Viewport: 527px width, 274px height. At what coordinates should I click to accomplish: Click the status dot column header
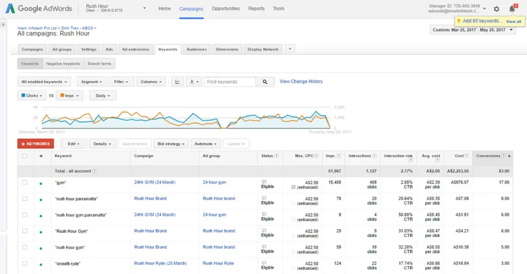click(x=41, y=156)
